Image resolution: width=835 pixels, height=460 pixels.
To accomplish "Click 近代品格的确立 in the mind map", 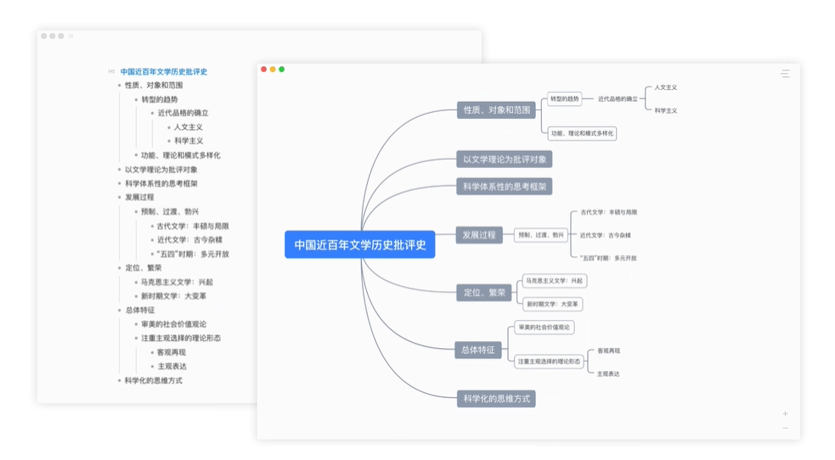I will [618, 99].
